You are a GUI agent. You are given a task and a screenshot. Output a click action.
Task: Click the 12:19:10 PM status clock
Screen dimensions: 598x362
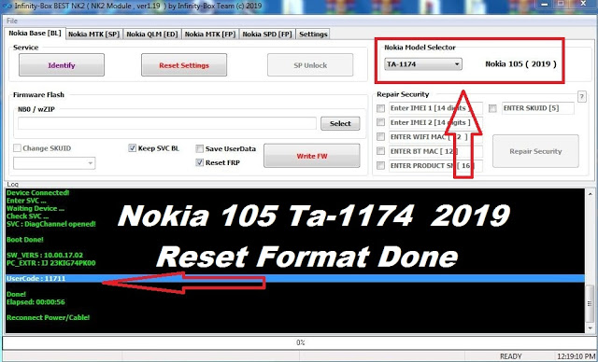pyautogui.click(x=576, y=356)
